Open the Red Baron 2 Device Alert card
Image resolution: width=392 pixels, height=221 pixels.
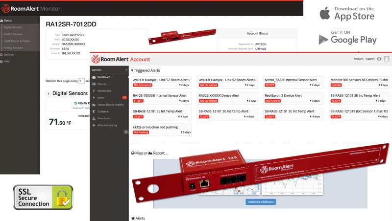tap(293, 98)
